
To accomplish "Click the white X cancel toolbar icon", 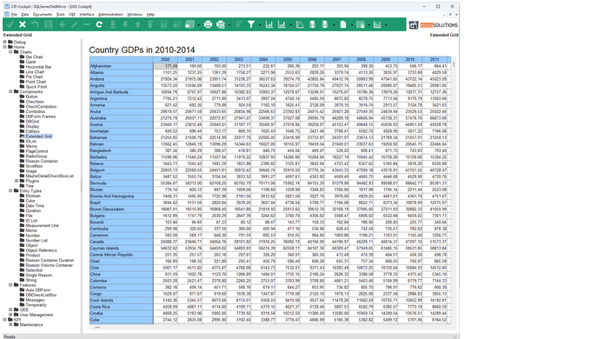I will pos(23,24).
